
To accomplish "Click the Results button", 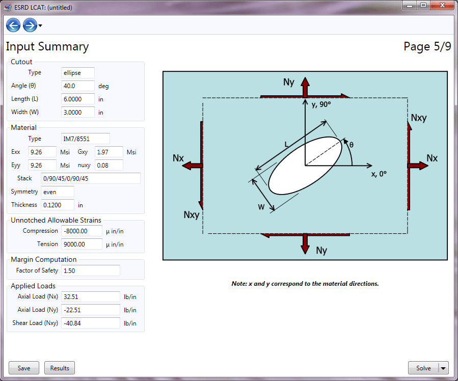I will tap(59, 368).
